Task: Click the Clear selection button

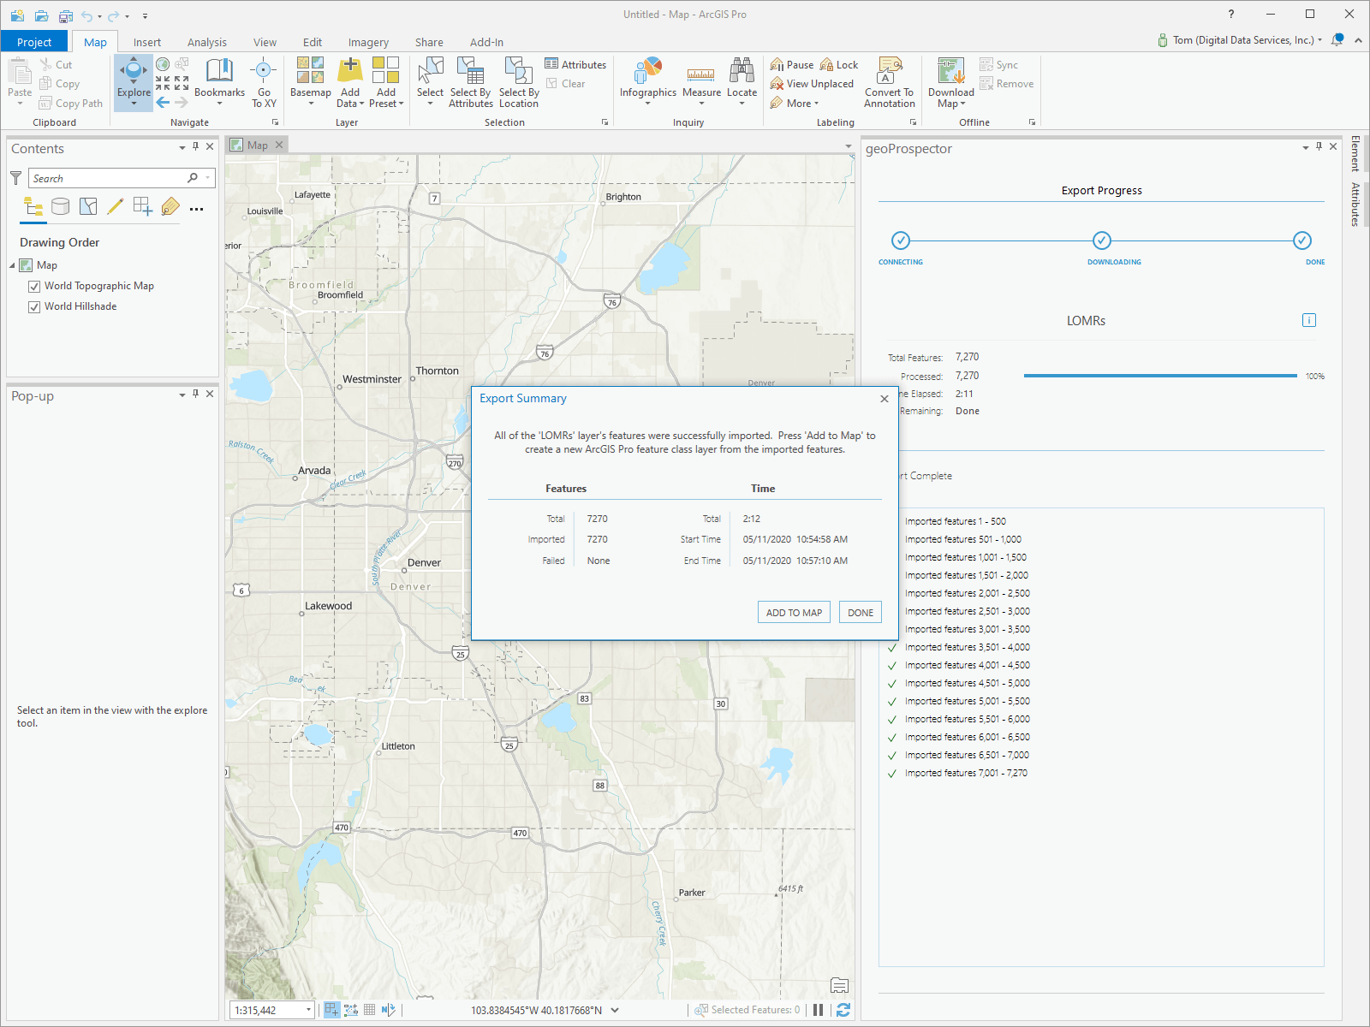Action: [x=566, y=84]
